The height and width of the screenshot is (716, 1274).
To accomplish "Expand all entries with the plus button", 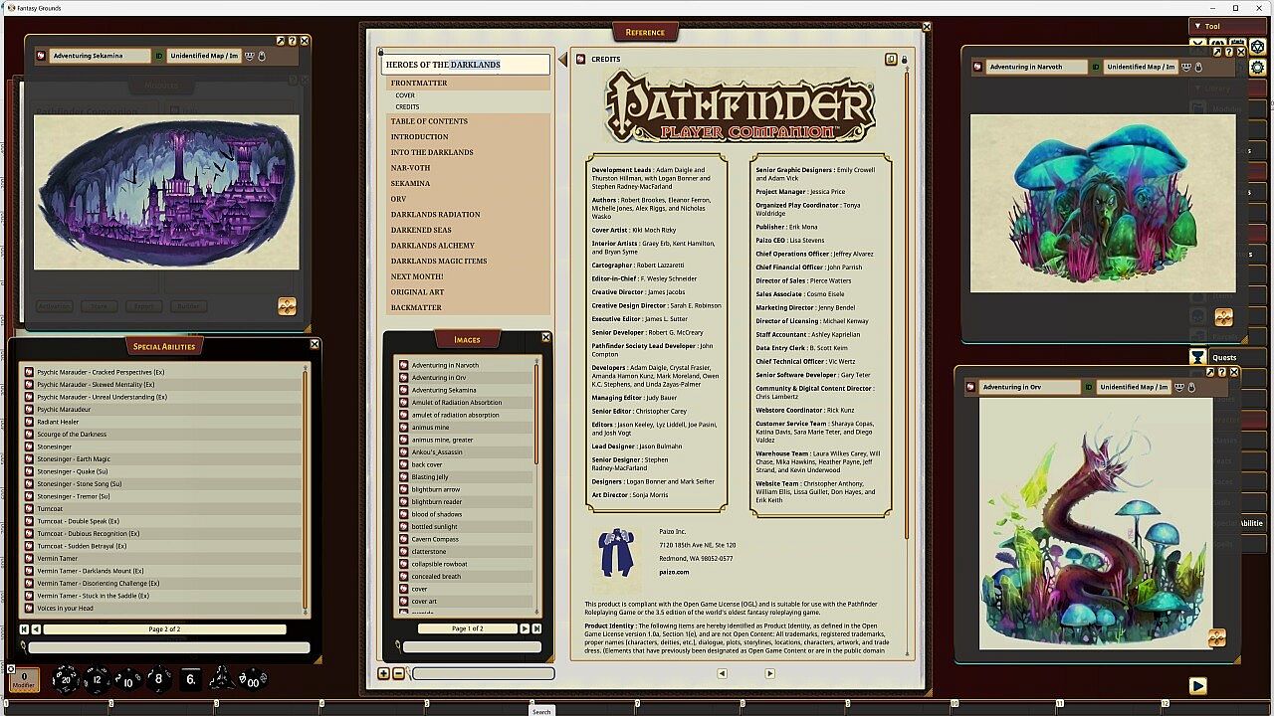I will (384, 673).
